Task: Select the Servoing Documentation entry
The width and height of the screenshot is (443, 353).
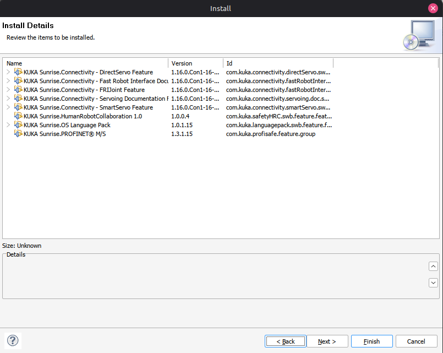Action: 96,99
